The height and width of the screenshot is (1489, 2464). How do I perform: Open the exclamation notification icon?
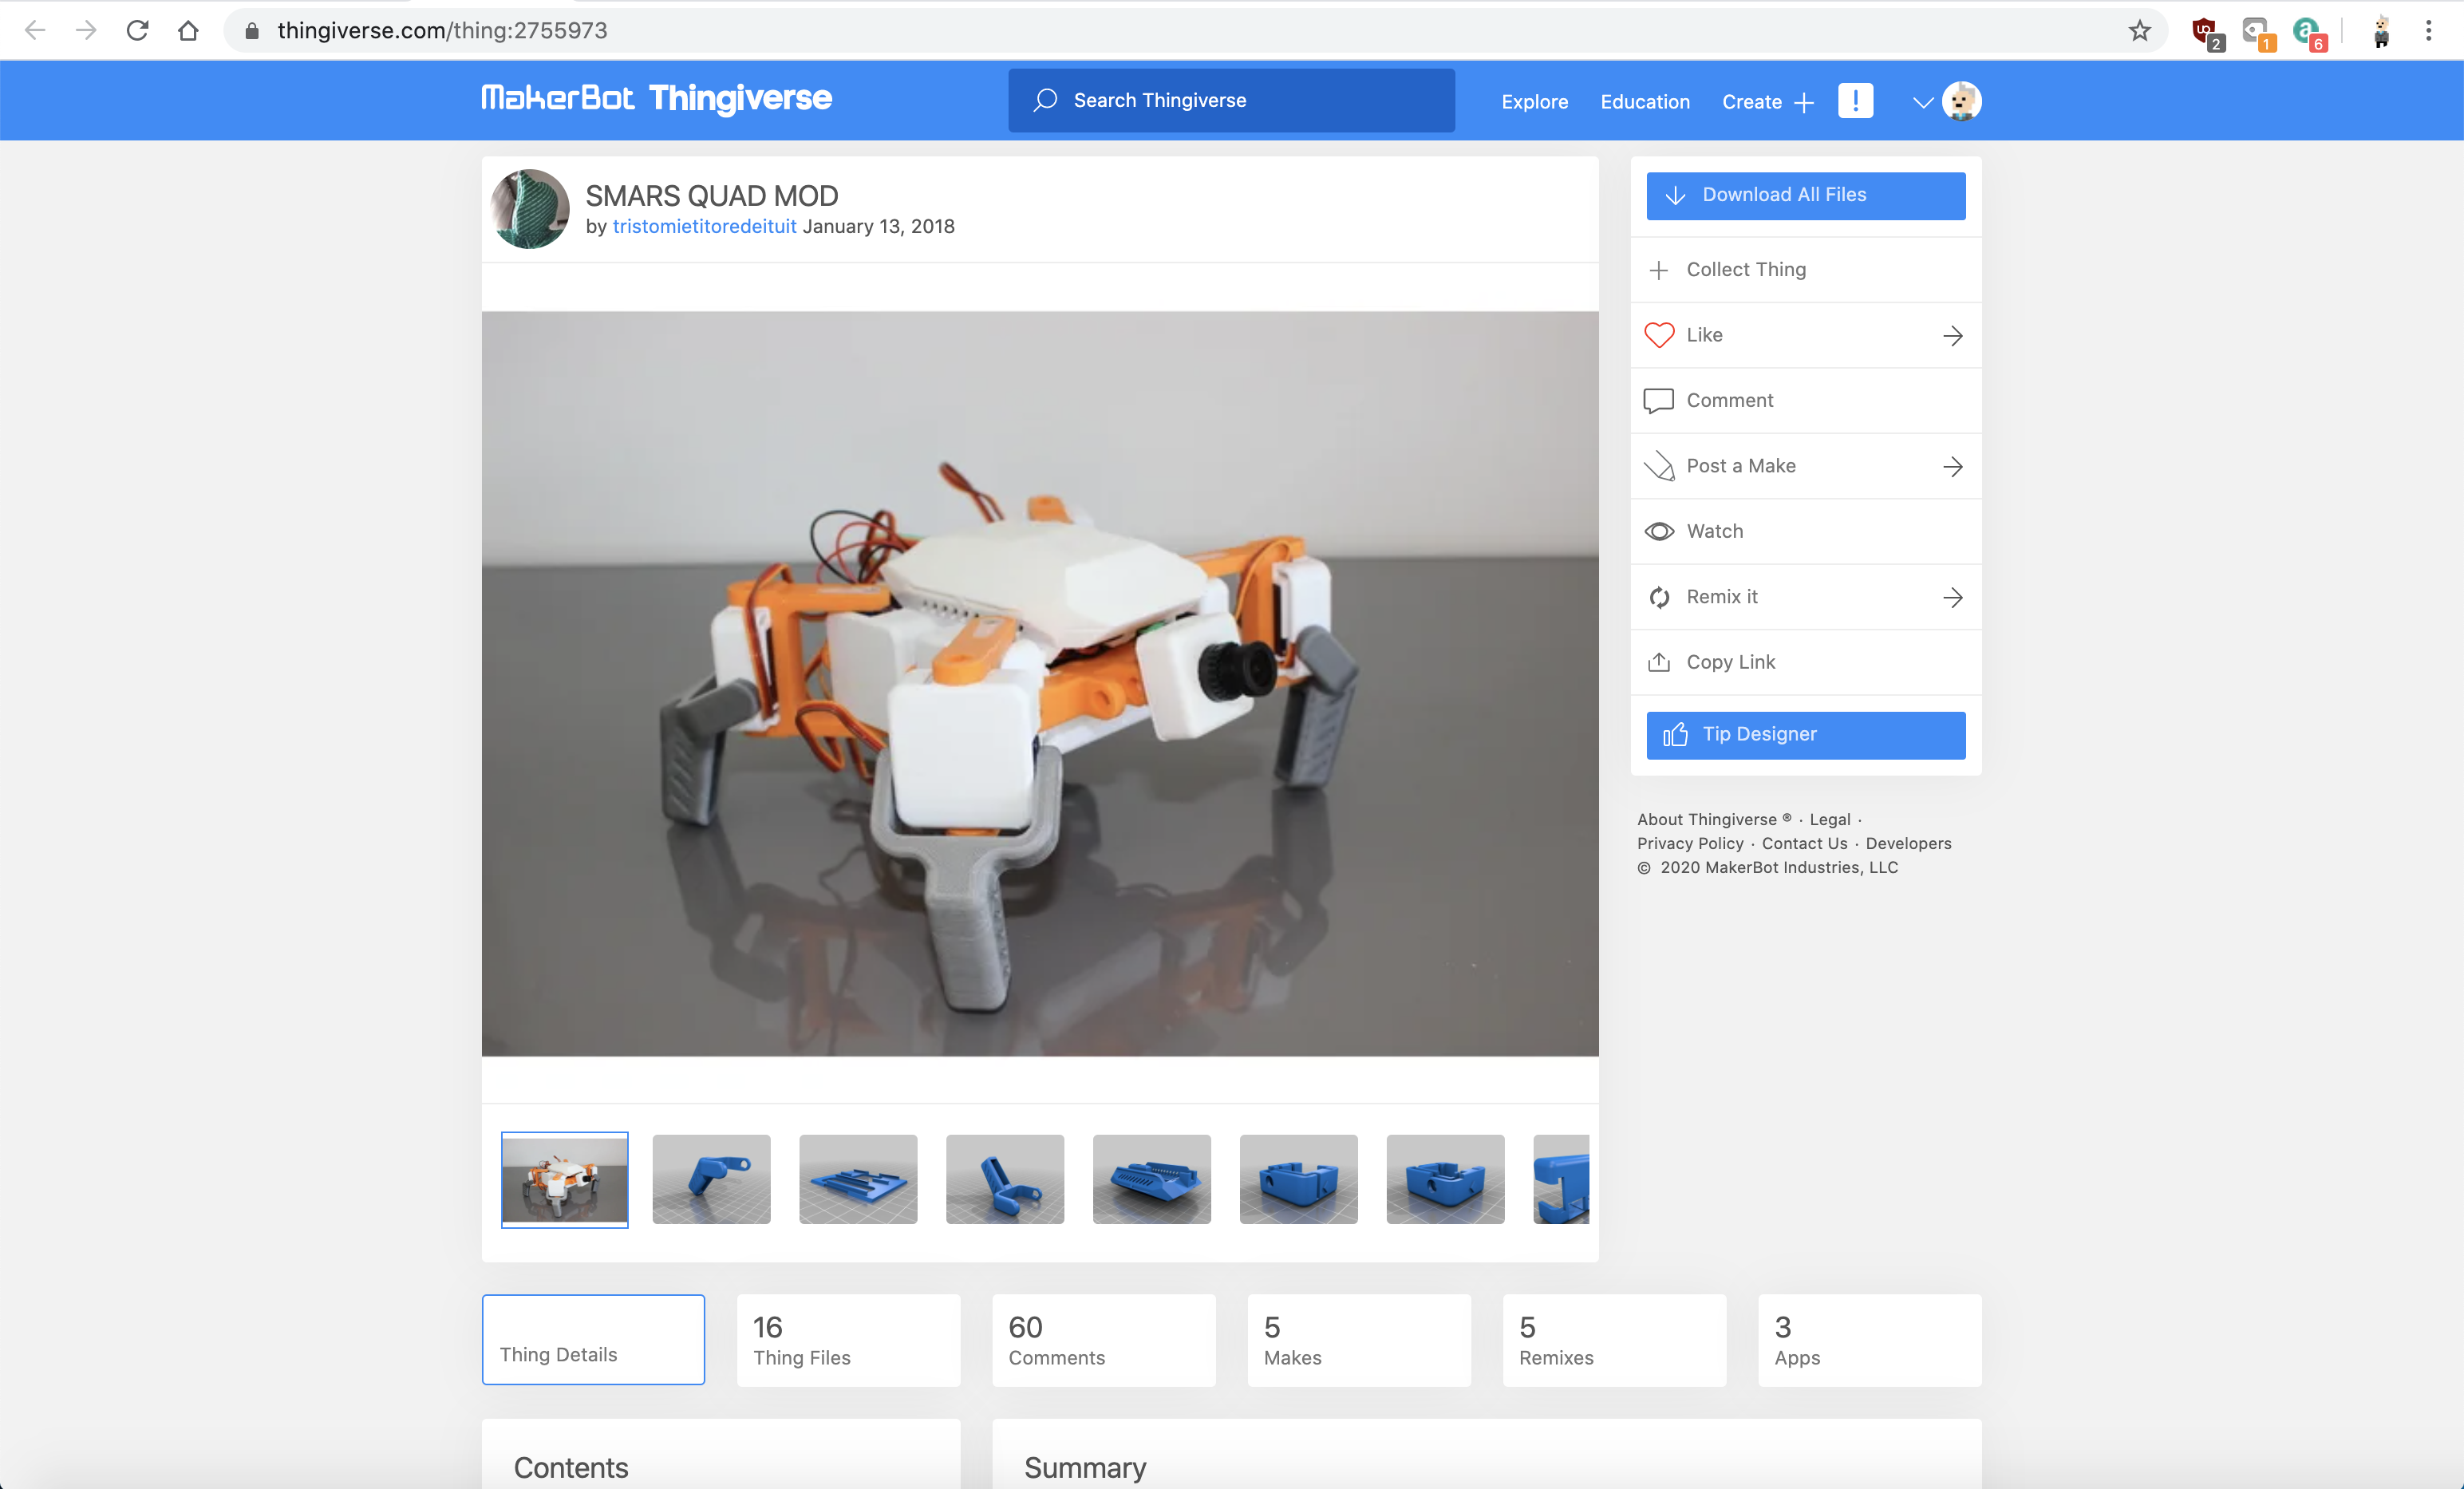click(1855, 101)
